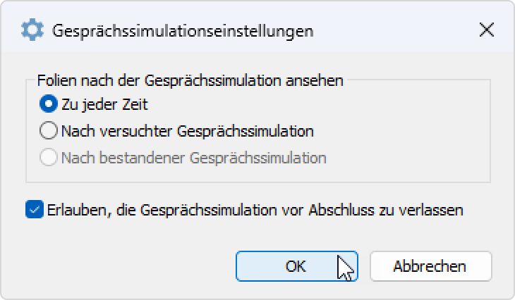Click the filled blue radio dot
This screenshot has height=300, width=515.
tap(49, 104)
